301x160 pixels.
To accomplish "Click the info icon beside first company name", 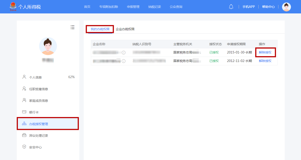I will (123, 52).
